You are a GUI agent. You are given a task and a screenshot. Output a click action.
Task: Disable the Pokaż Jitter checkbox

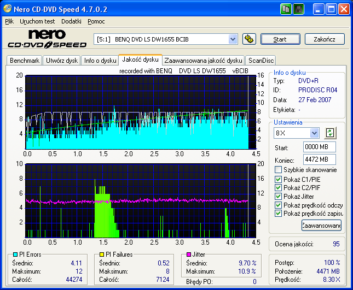(x=278, y=196)
